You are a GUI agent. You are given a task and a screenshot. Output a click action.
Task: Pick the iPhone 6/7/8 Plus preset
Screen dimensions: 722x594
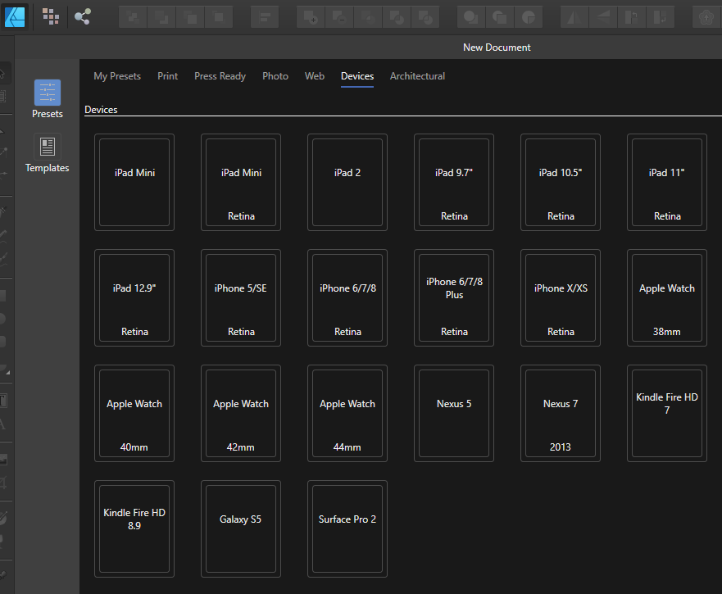[x=454, y=298]
